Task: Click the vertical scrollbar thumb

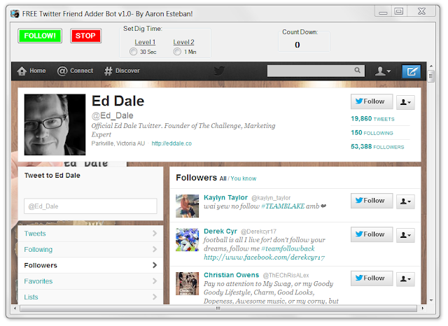Action: pyautogui.click(x=431, y=76)
